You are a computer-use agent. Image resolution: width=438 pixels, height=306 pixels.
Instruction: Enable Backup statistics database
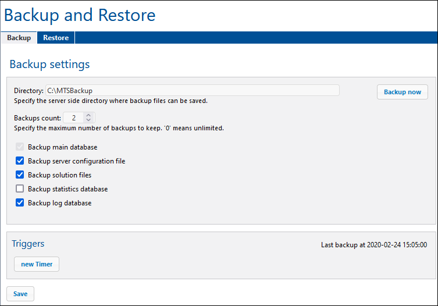click(20, 188)
